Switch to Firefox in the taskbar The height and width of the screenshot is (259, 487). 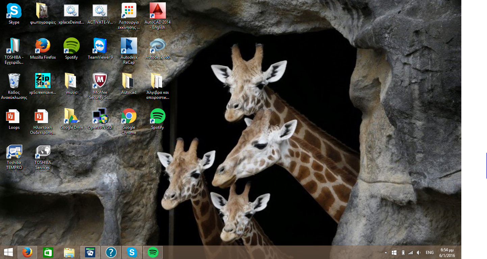pos(27,252)
